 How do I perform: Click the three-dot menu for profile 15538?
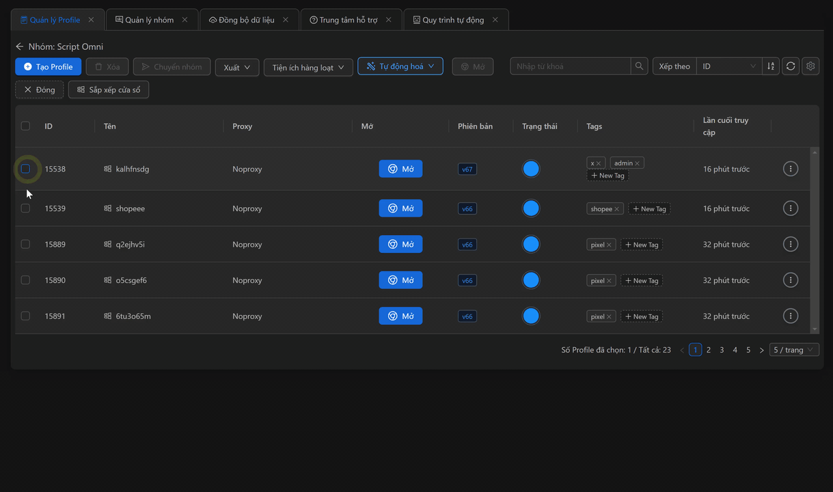(791, 168)
